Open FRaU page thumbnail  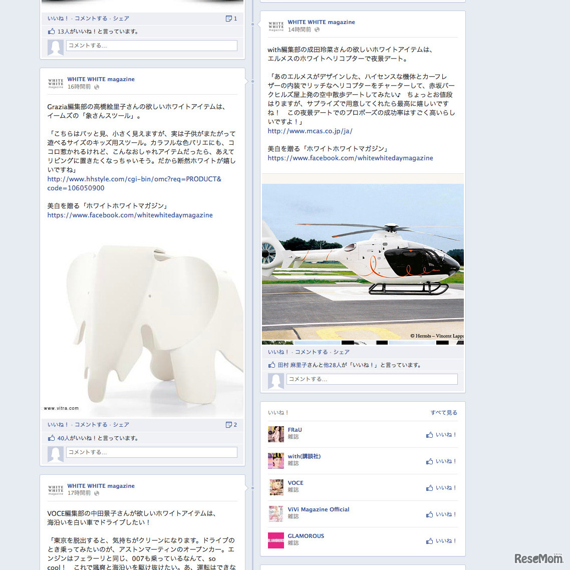276,434
